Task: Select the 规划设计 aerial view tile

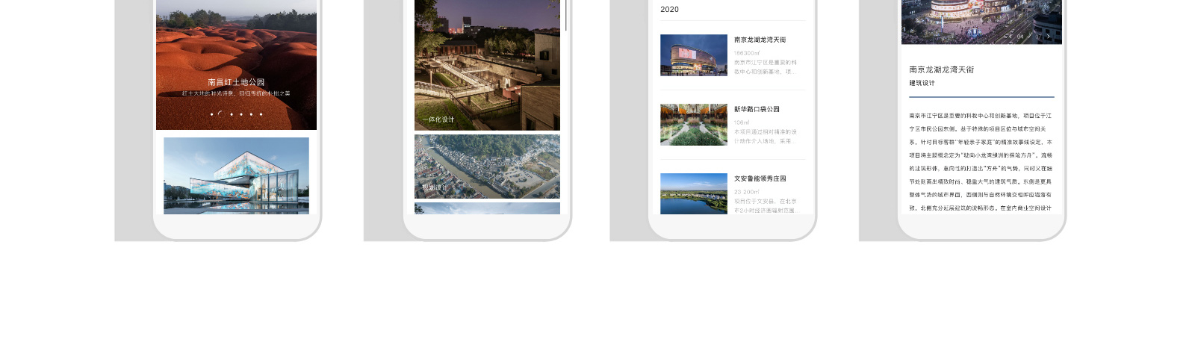Action: tap(487, 167)
